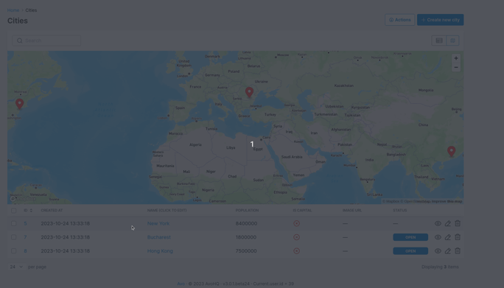504x288 pixels.
Task: Edit the Hong Kong row with pencil icon
Action: click(448, 251)
